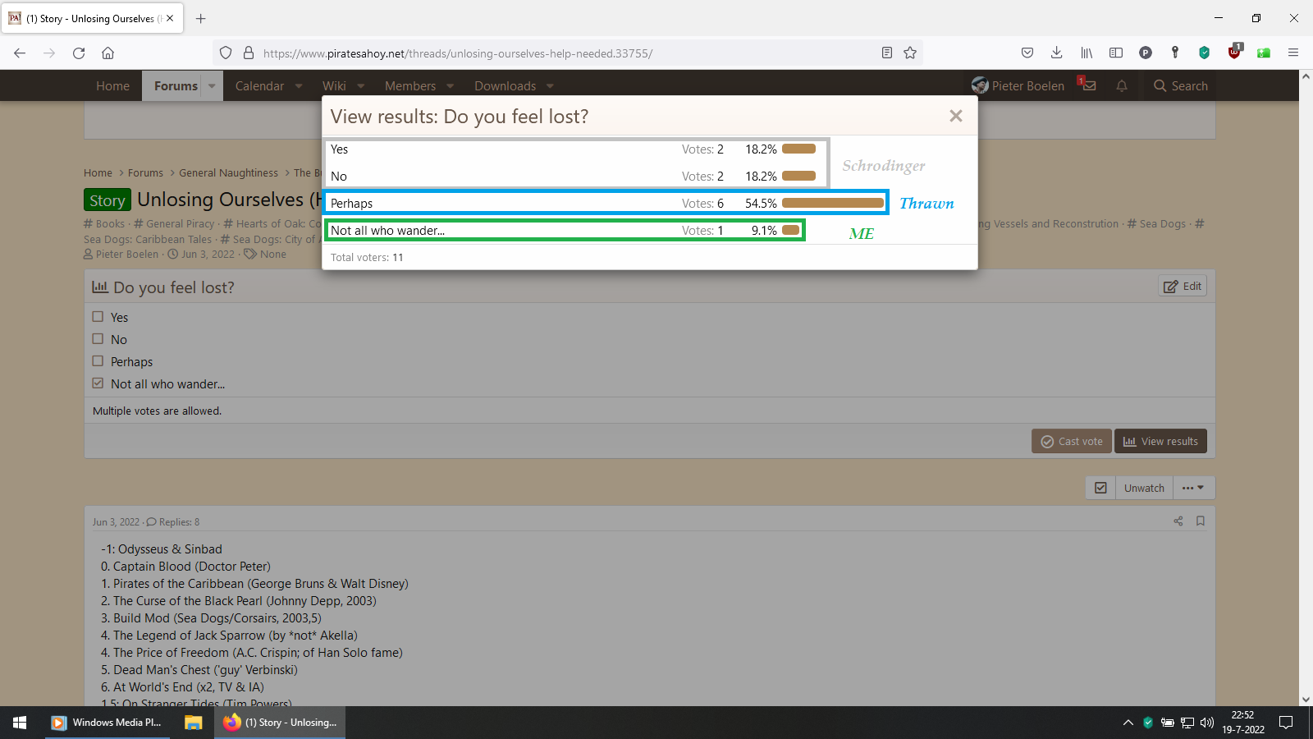Click the Cast vote button

point(1072,441)
